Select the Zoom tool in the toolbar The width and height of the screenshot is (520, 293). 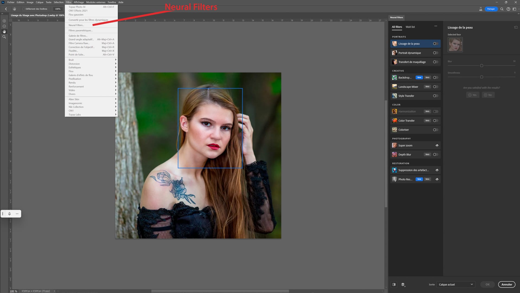click(x=4, y=37)
